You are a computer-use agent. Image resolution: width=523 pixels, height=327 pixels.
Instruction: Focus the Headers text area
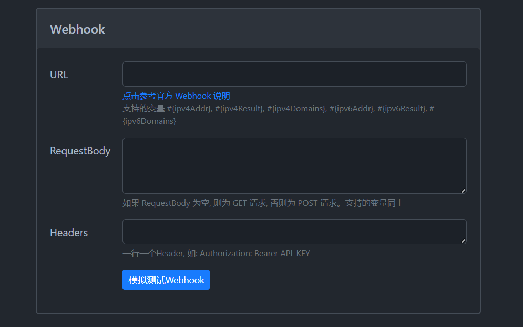[x=294, y=231]
